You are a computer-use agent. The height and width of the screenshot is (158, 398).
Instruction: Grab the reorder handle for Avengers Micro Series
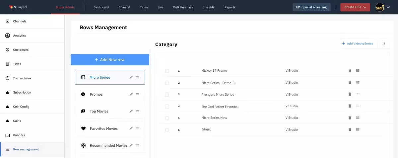[x=358, y=94]
